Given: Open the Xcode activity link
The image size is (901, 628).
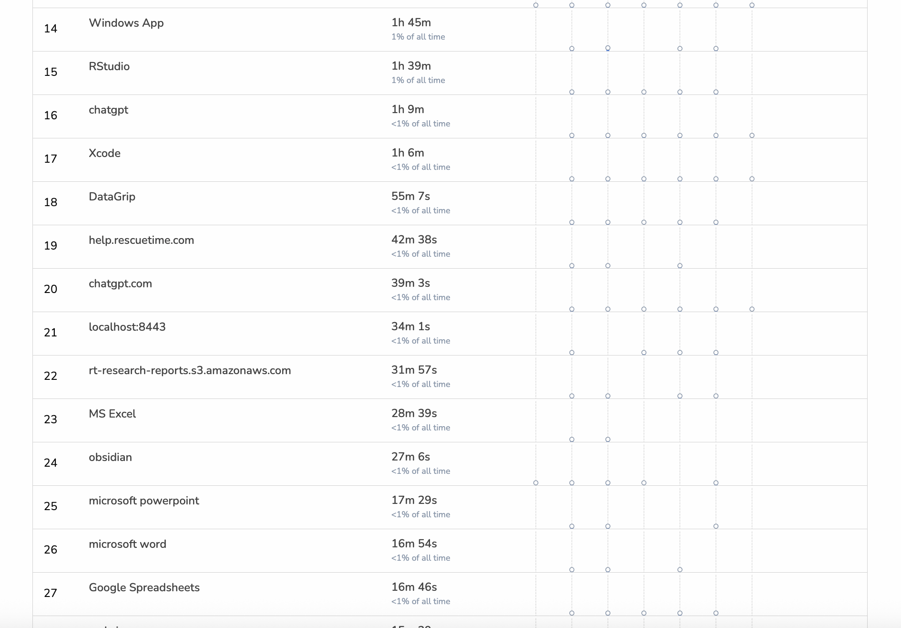Looking at the screenshot, I should [104, 153].
